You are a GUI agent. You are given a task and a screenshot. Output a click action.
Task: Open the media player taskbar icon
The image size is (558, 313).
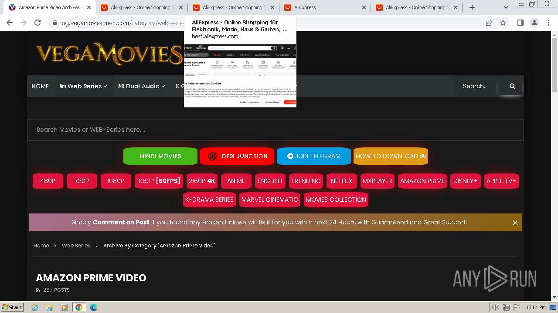pyautogui.click(x=64, y=307)
